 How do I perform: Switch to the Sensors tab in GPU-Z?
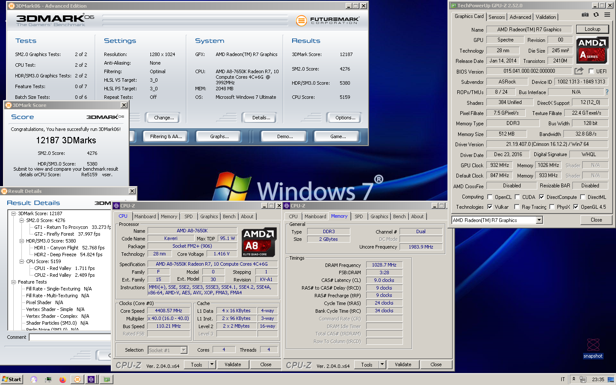pos(497,17)
